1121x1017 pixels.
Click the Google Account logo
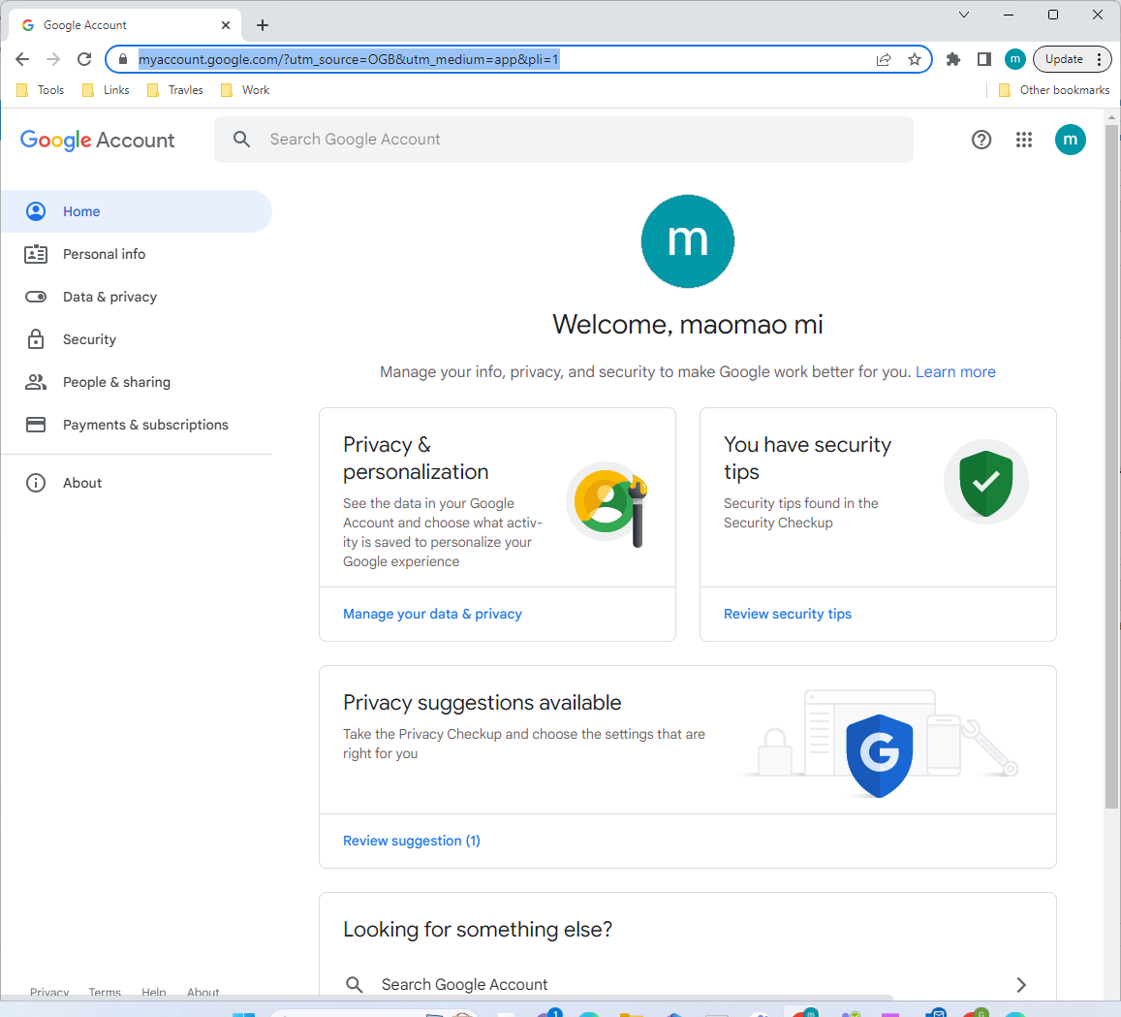tap(97, 141)
